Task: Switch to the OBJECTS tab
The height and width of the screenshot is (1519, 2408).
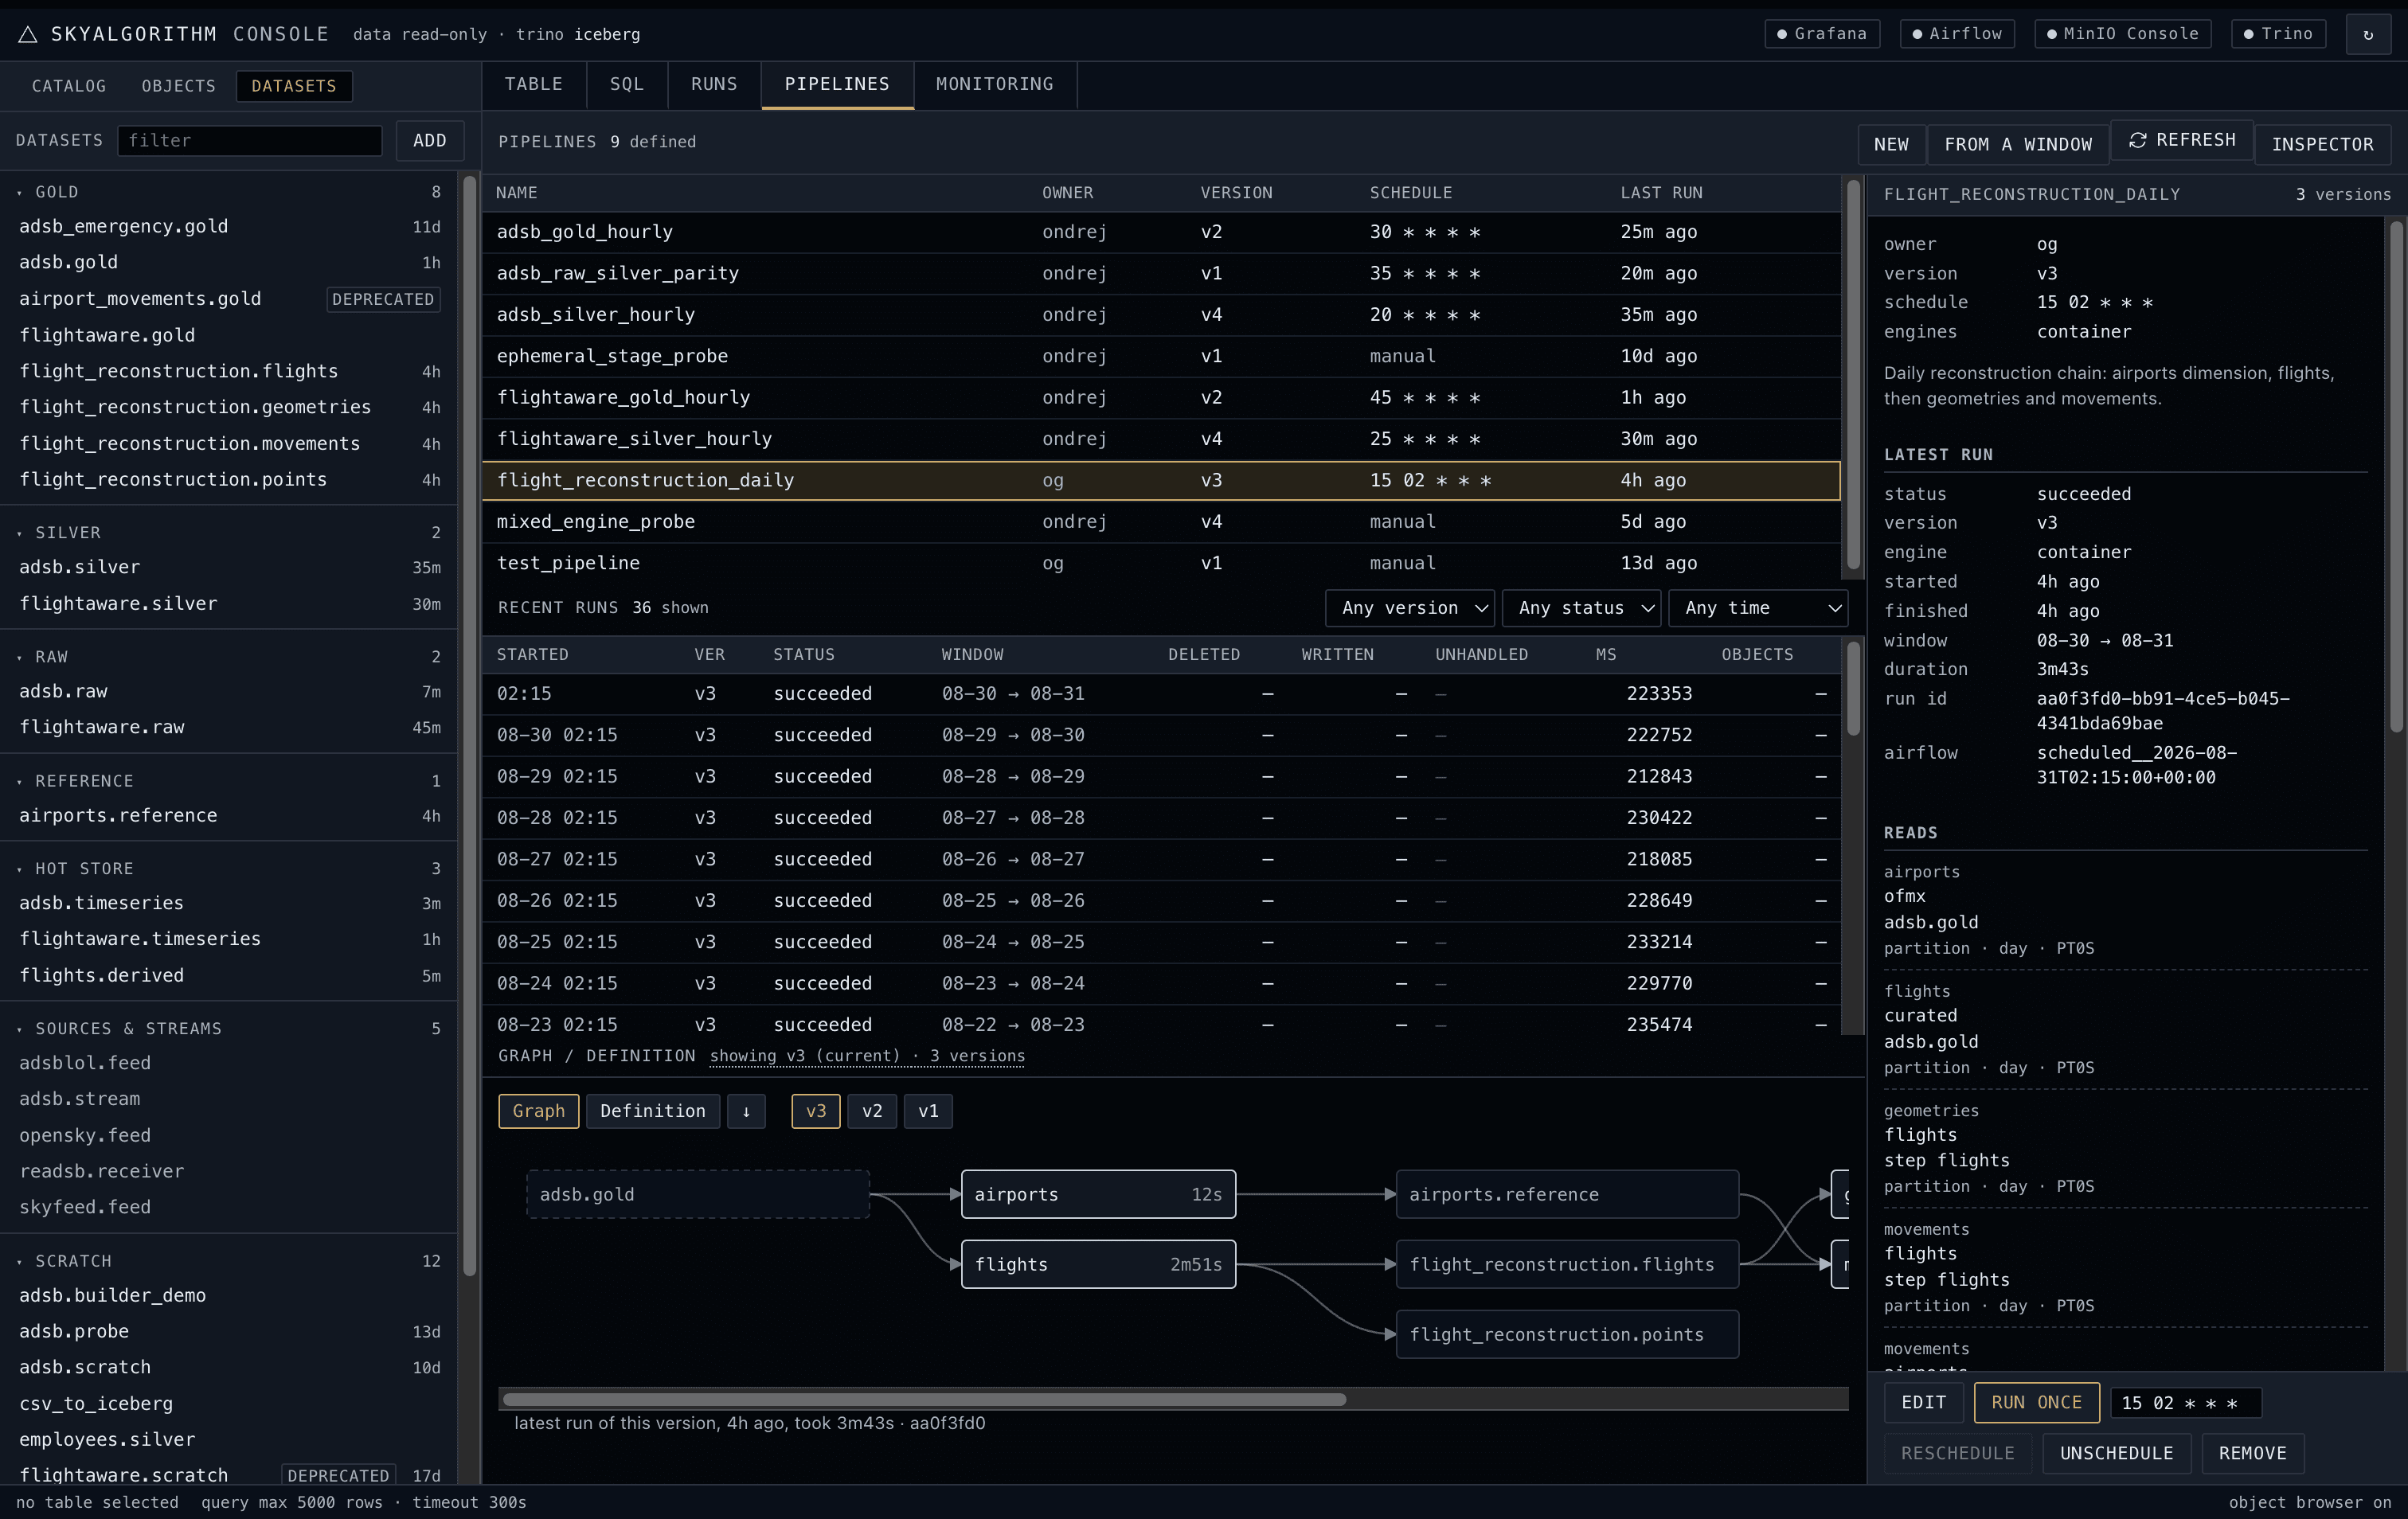Action: (x=179, y=86)
